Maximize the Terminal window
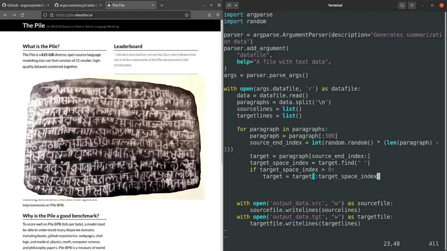 tap(432, 5)
